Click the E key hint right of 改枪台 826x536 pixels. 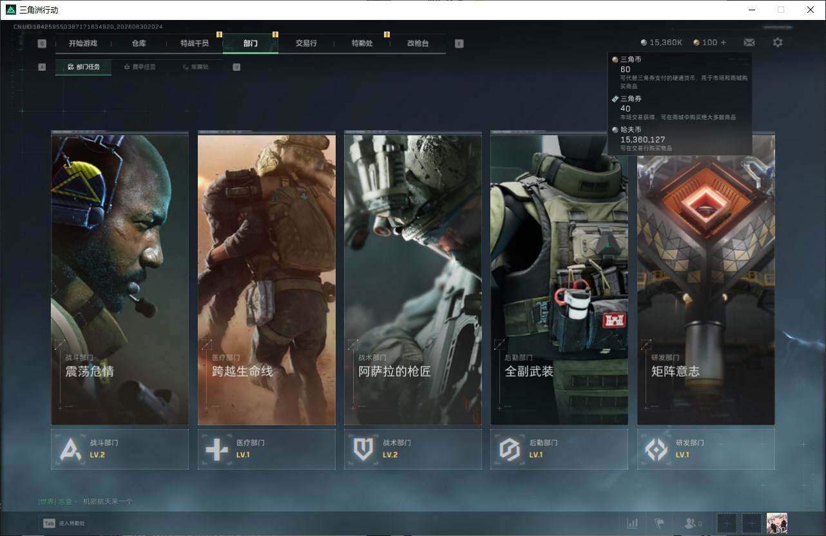pos(459,44)
